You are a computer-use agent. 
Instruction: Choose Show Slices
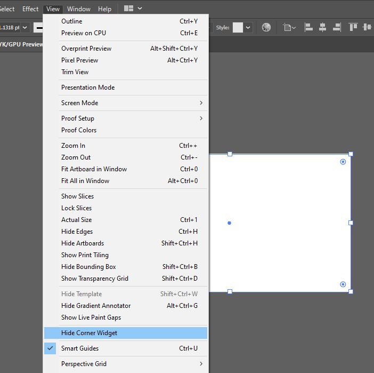pyautogui.click(x=126, y=196)
